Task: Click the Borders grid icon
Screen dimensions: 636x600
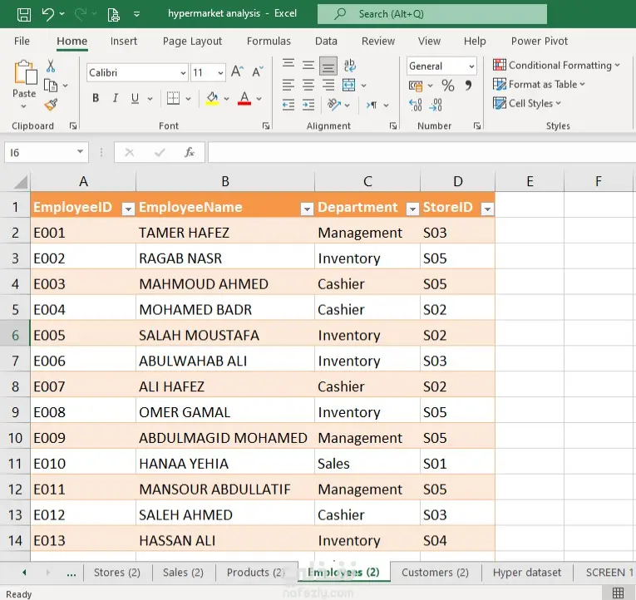Action: click(173, 98)
